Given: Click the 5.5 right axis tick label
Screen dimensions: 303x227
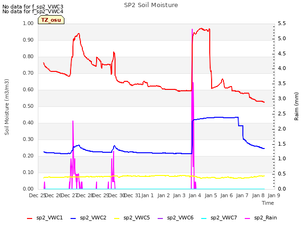Looking at the screenshot, I should tap(282, 23).
